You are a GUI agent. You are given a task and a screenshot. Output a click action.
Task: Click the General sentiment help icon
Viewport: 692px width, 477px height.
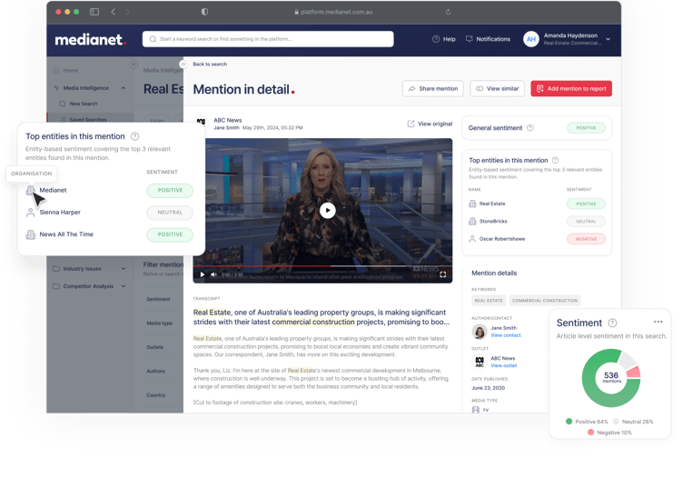(x=530, y=127)
